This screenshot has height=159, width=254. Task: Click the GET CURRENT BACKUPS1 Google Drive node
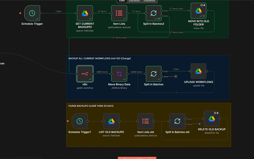pos(85,13)
